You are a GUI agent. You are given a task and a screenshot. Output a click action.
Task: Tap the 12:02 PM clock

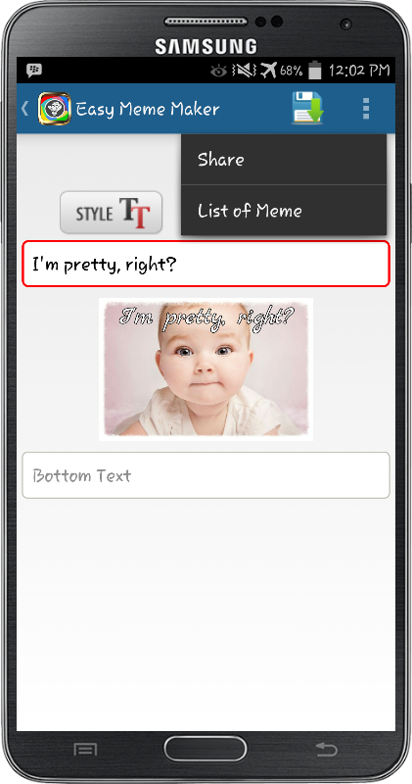tap(359, 71)
